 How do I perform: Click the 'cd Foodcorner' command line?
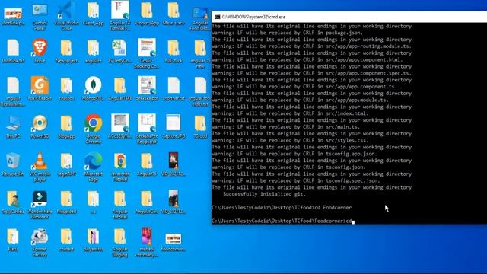[x=282, y=208]
